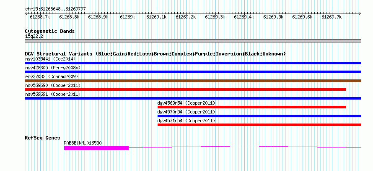Screen dimensions: 373x171
Task: Click the 61269.5k ruler tick label
Action: coord(274,17)
